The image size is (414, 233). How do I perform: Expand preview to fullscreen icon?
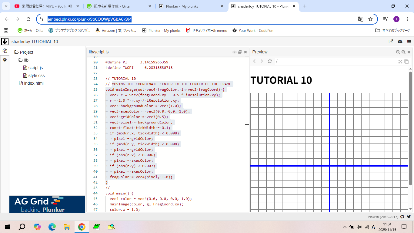coord(400,62)
